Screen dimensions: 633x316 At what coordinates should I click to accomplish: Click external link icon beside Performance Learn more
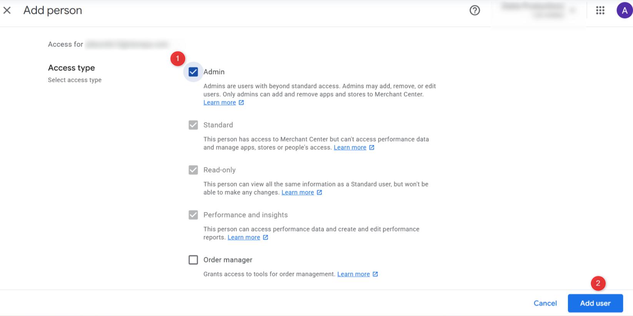265,237
